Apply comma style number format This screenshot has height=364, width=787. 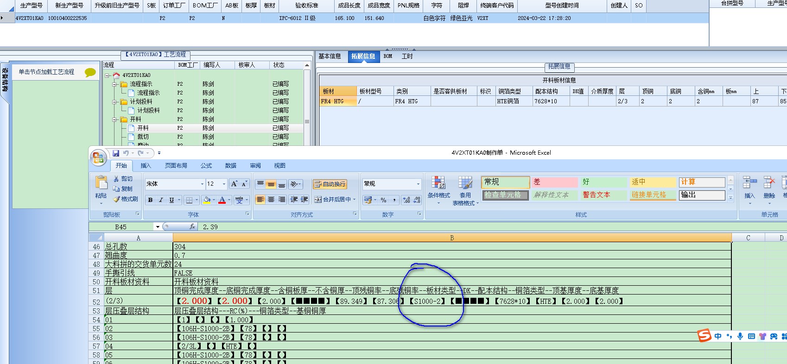tap(394, 200)
